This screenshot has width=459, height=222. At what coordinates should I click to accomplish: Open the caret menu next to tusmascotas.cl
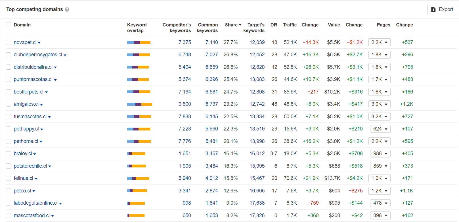click(x=49, y=117)
